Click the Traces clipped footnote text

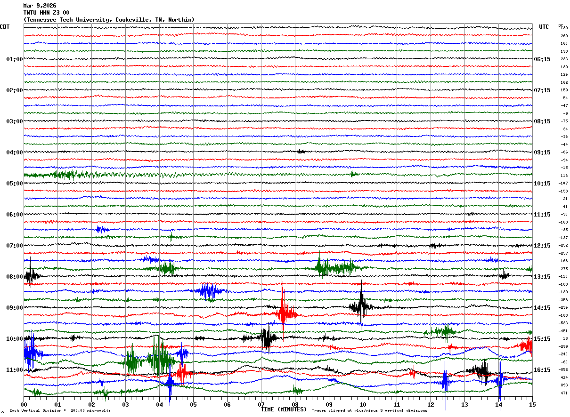tap(369, 411)
